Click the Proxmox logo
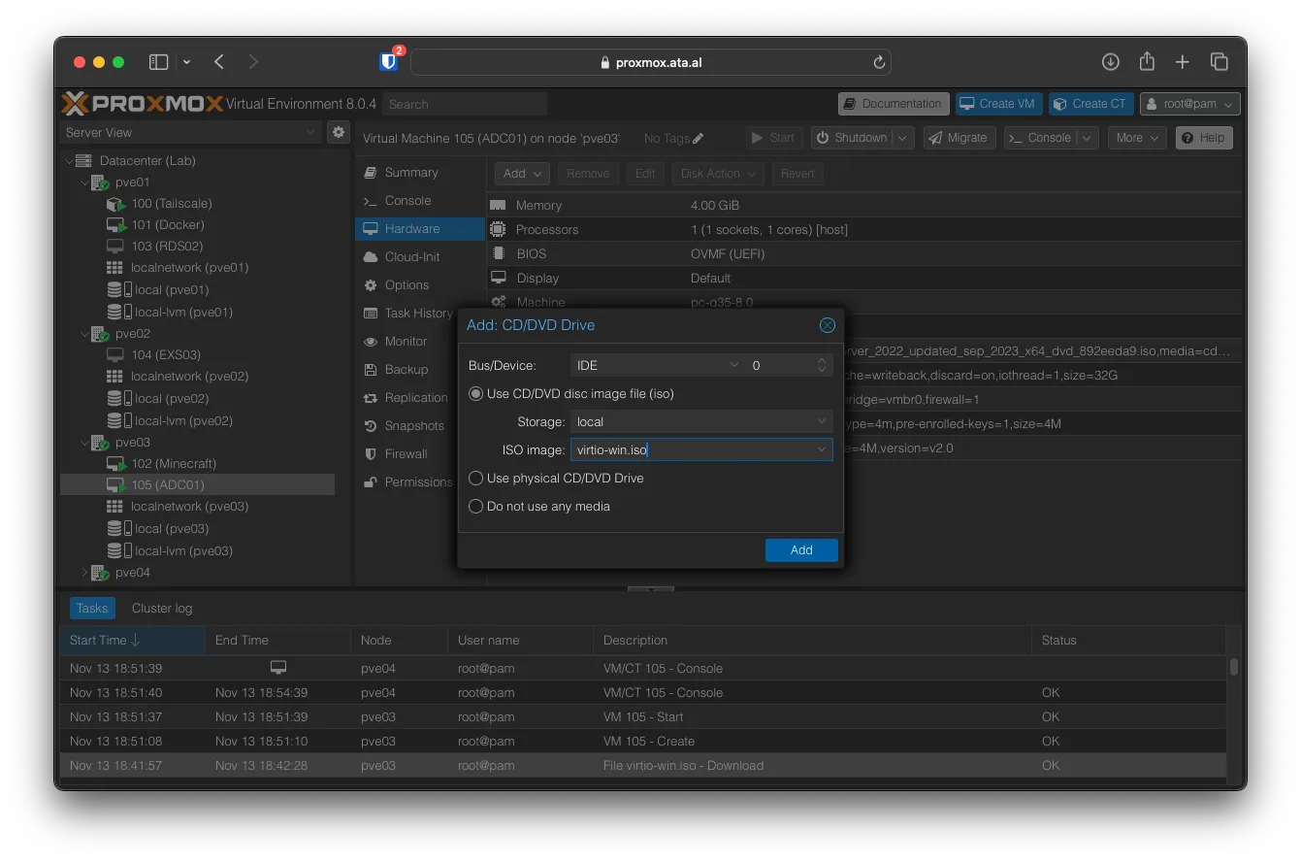The width and height of the screenshot is (1301, 862). (142, 104)
